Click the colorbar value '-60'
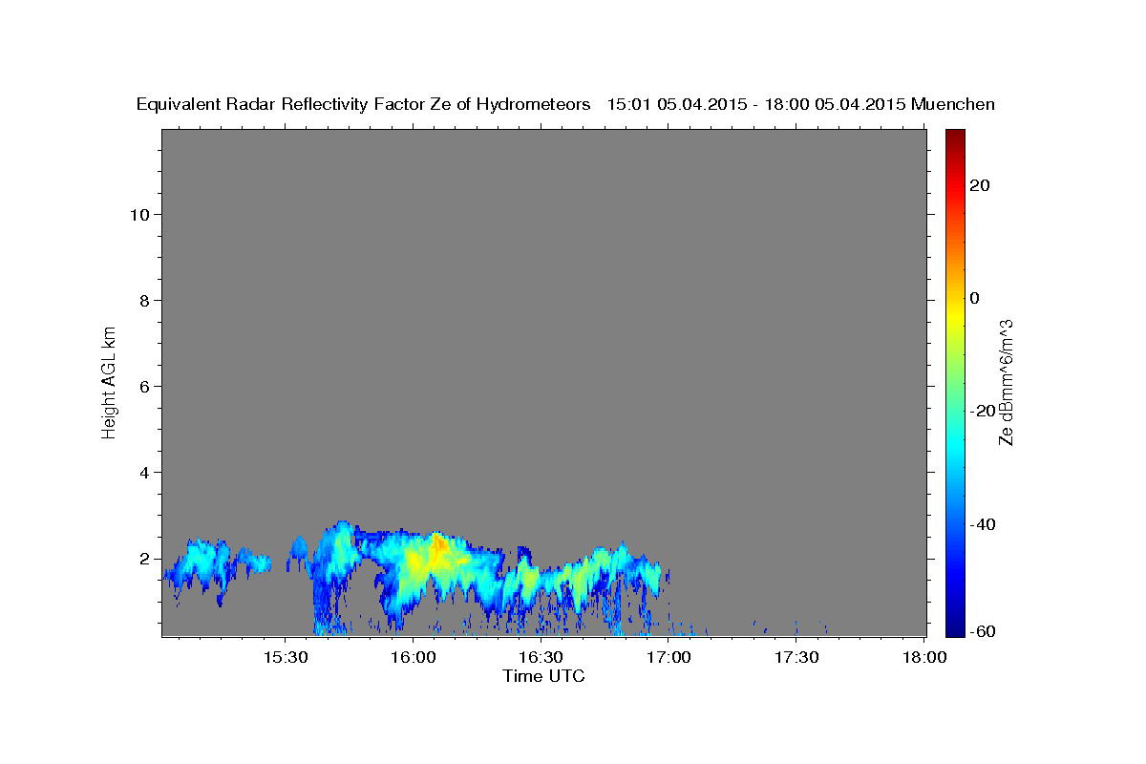The image size is (1146, 764). click(981, 631)
